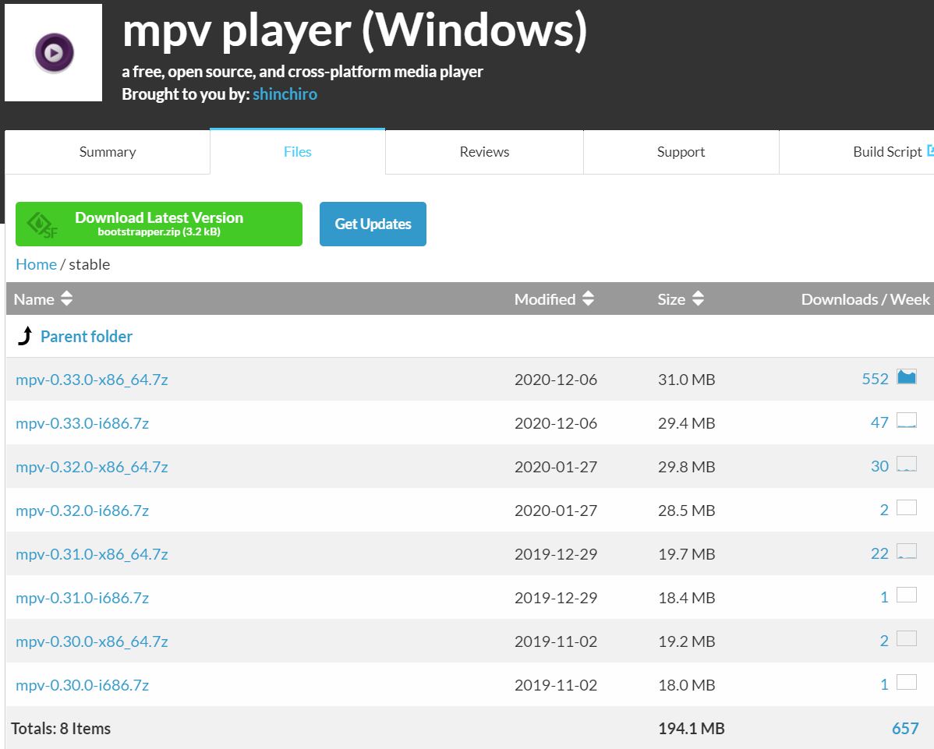Open download stats chart for mpv-0.32.0-i686.7z
The height and width of the screenshot is (749, 934).
click(907, 508)
